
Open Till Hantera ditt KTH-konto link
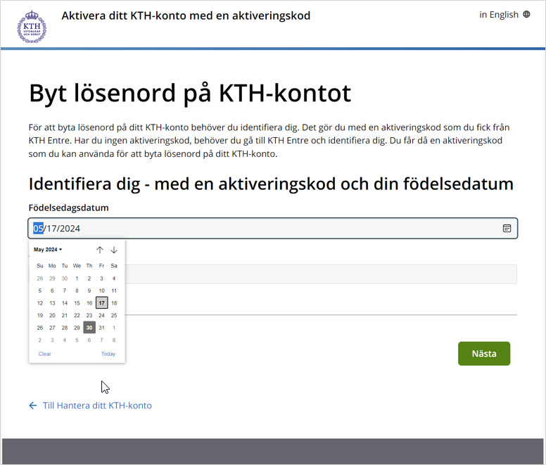[x=97, y=406]
